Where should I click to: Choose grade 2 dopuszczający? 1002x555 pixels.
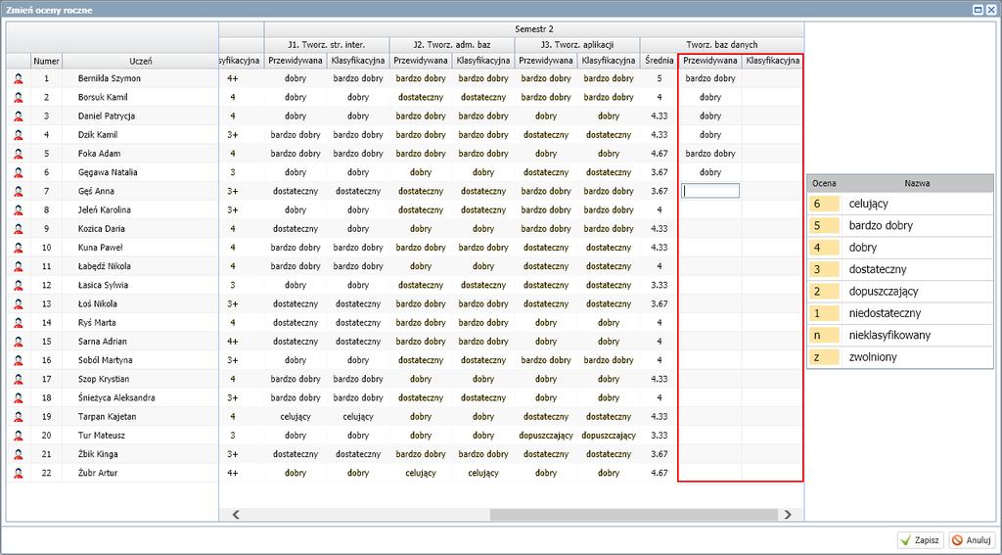[900, 292]
